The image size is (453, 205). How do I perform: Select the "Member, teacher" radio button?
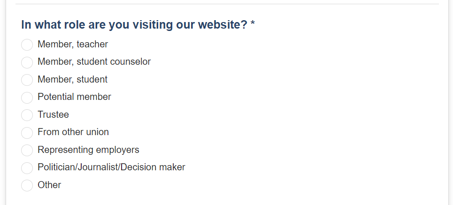pyautogui.click(x=27, y=45)
